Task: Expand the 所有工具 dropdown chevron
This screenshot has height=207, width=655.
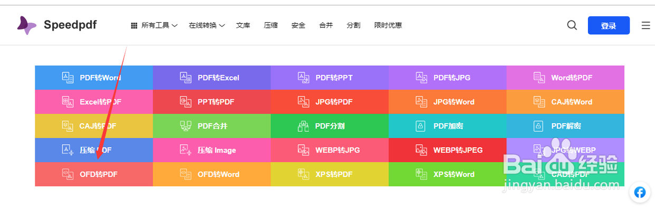Action: 175,25
